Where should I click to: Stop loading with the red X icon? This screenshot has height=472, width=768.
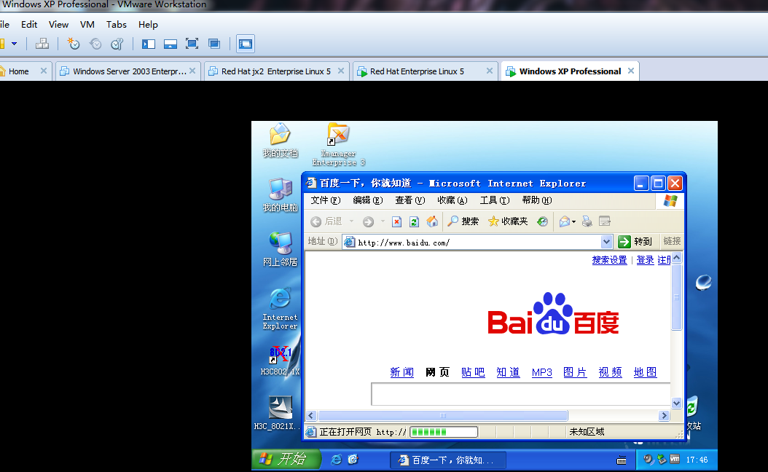[x=396, y=222]
